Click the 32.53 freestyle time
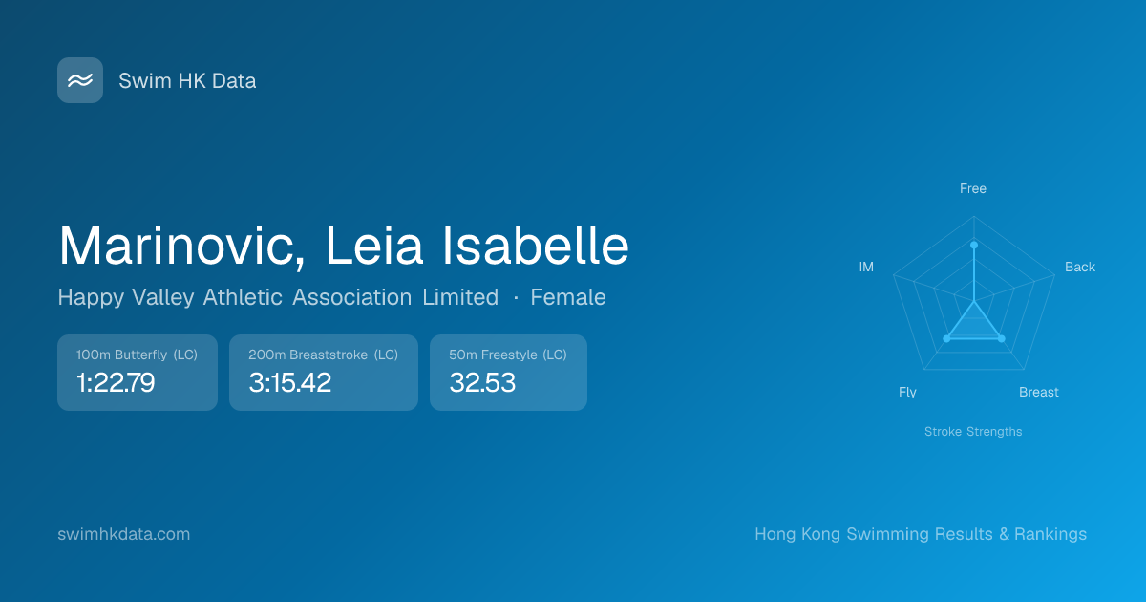 (x=482, y=383)
